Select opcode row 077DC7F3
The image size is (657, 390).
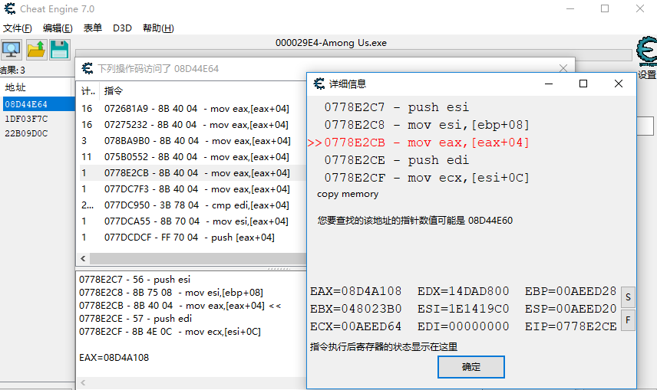193,189
